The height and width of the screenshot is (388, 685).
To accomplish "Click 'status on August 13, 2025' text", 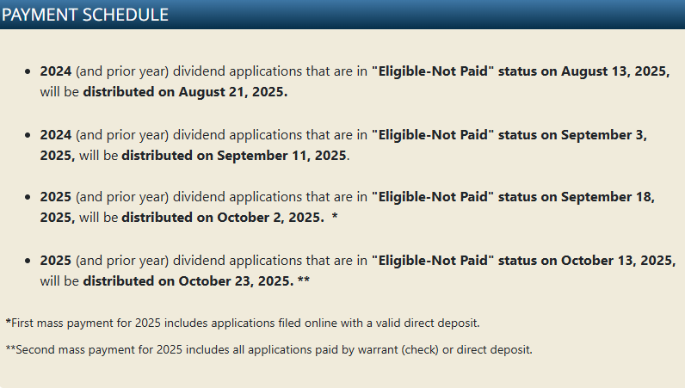I will [584, 71].
